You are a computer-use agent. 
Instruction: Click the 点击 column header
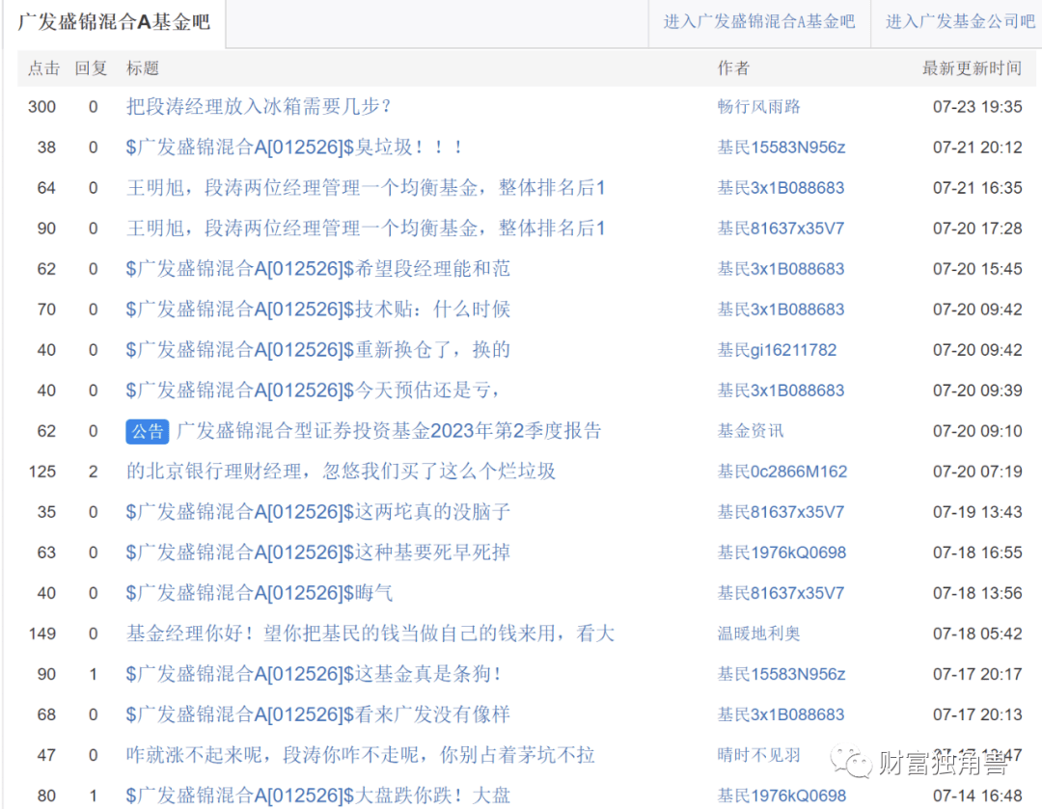pos(43,67)
